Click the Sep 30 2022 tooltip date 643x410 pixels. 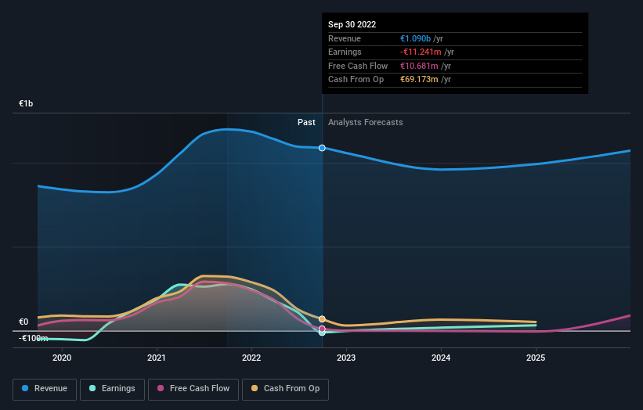[x=352, y=24]
